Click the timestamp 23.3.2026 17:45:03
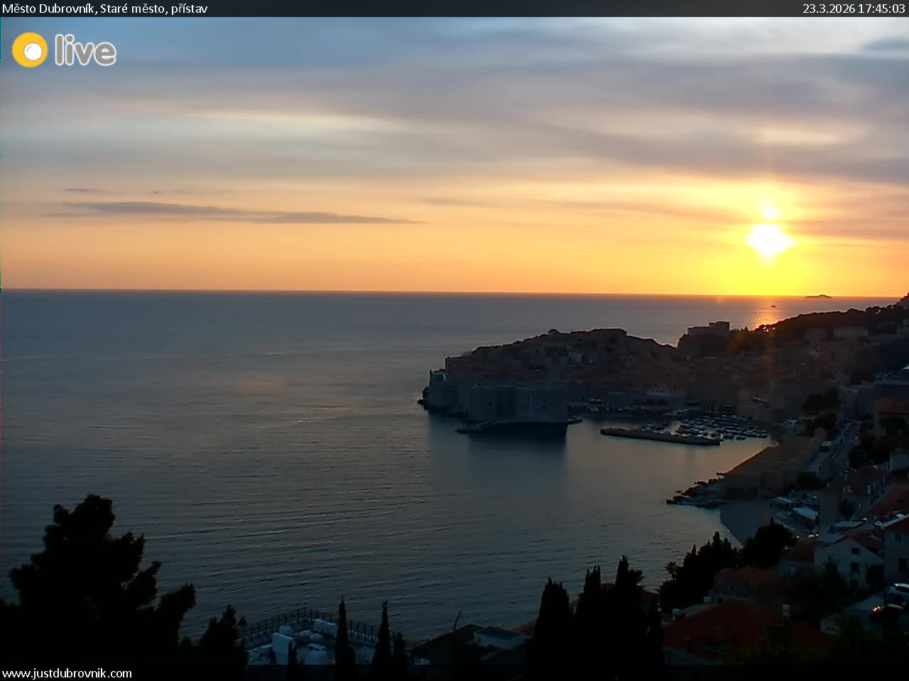The width and height of the screenshot is (909, 681). [x=853, y=9]
